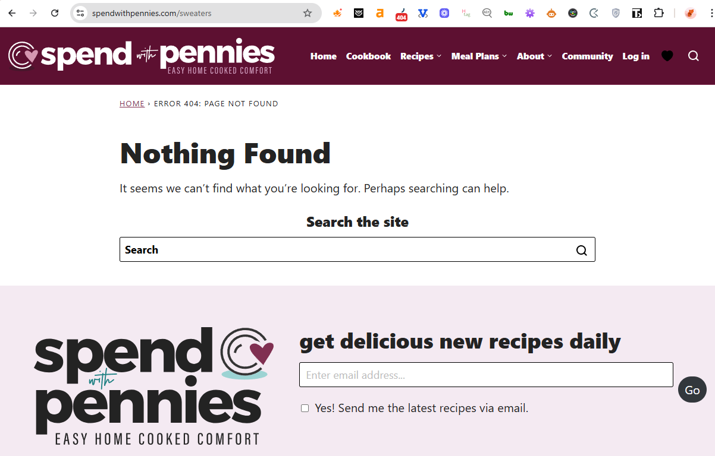Expand the Recipes dropdown menu

pyautogui.click(x=421, y=56)
